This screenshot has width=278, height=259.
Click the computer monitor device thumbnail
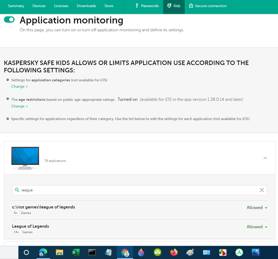[x=25, y=158]
